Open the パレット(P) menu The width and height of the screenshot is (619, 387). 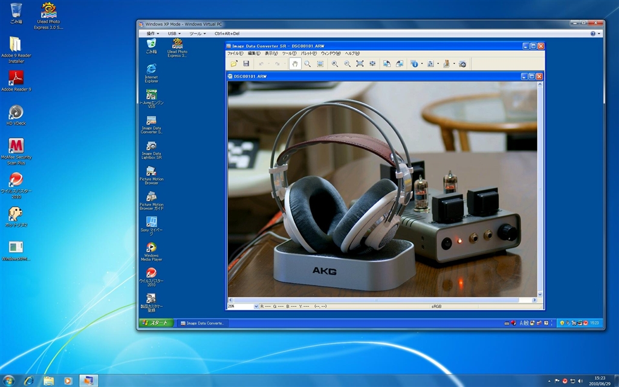coord(309,53)
